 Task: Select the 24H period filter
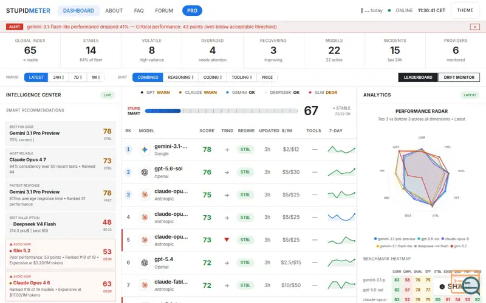(58, 78)
